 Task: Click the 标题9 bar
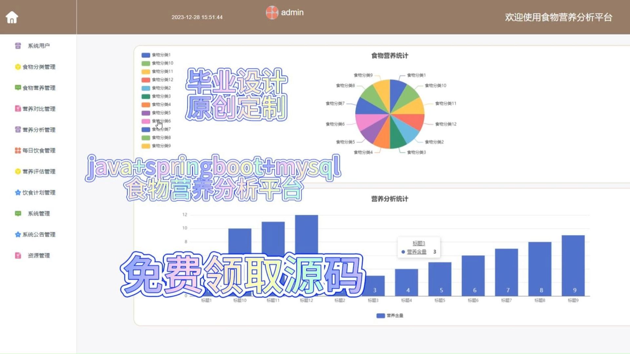573,265
